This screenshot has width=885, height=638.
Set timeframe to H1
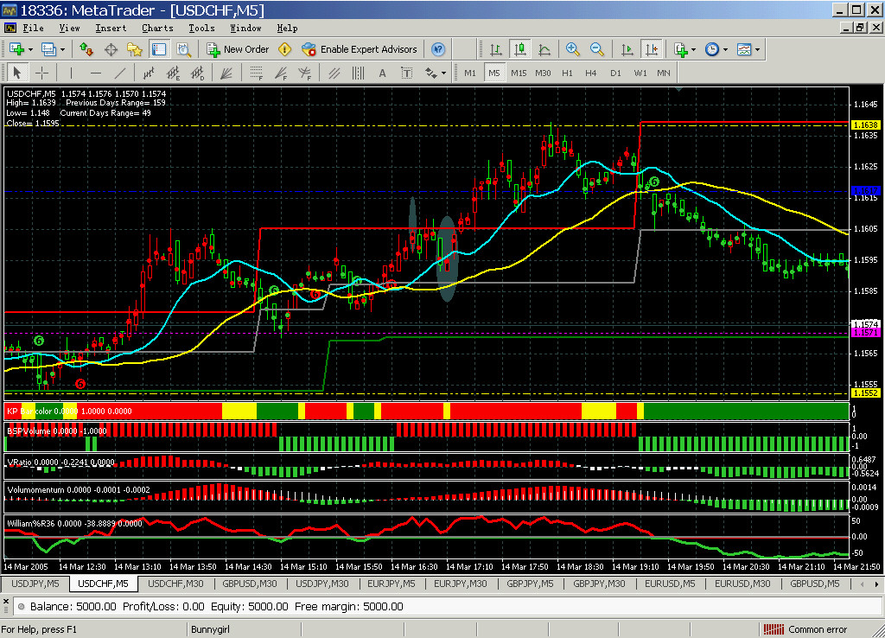point(567,73)
